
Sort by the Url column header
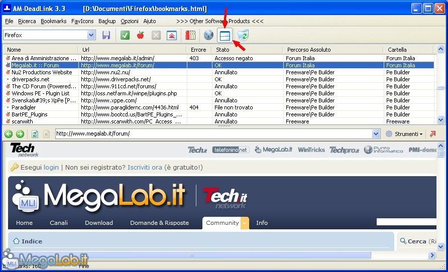pos(132,50)
